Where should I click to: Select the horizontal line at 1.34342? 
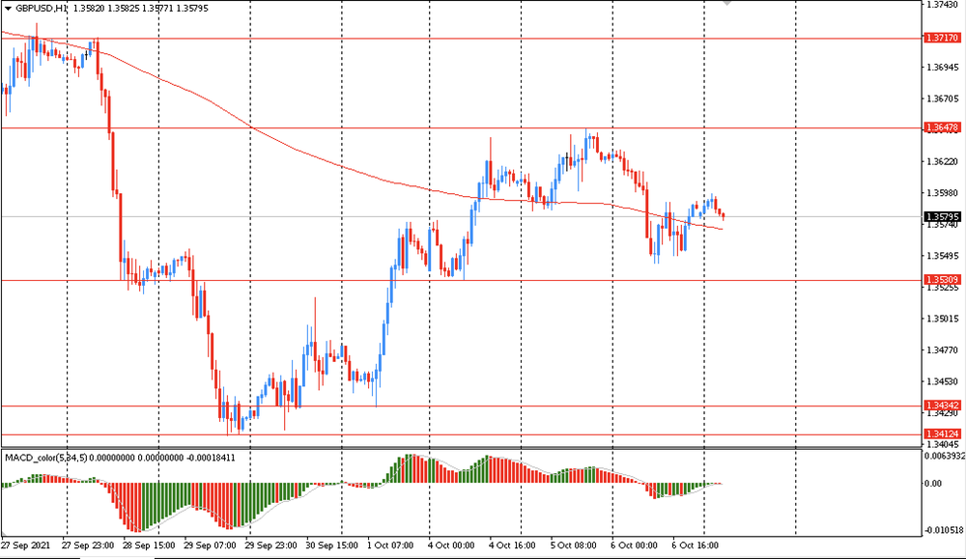point(461,405)
